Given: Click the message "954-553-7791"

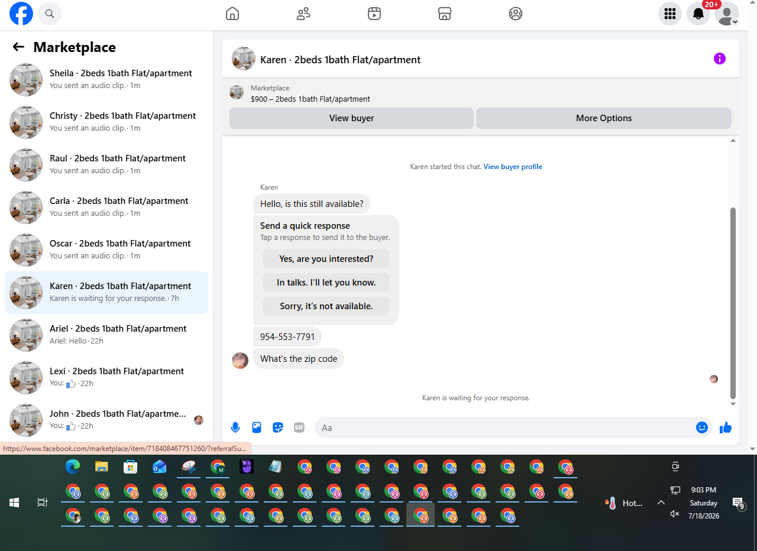Looking at the screenshot, I should (x=287, y=337).
